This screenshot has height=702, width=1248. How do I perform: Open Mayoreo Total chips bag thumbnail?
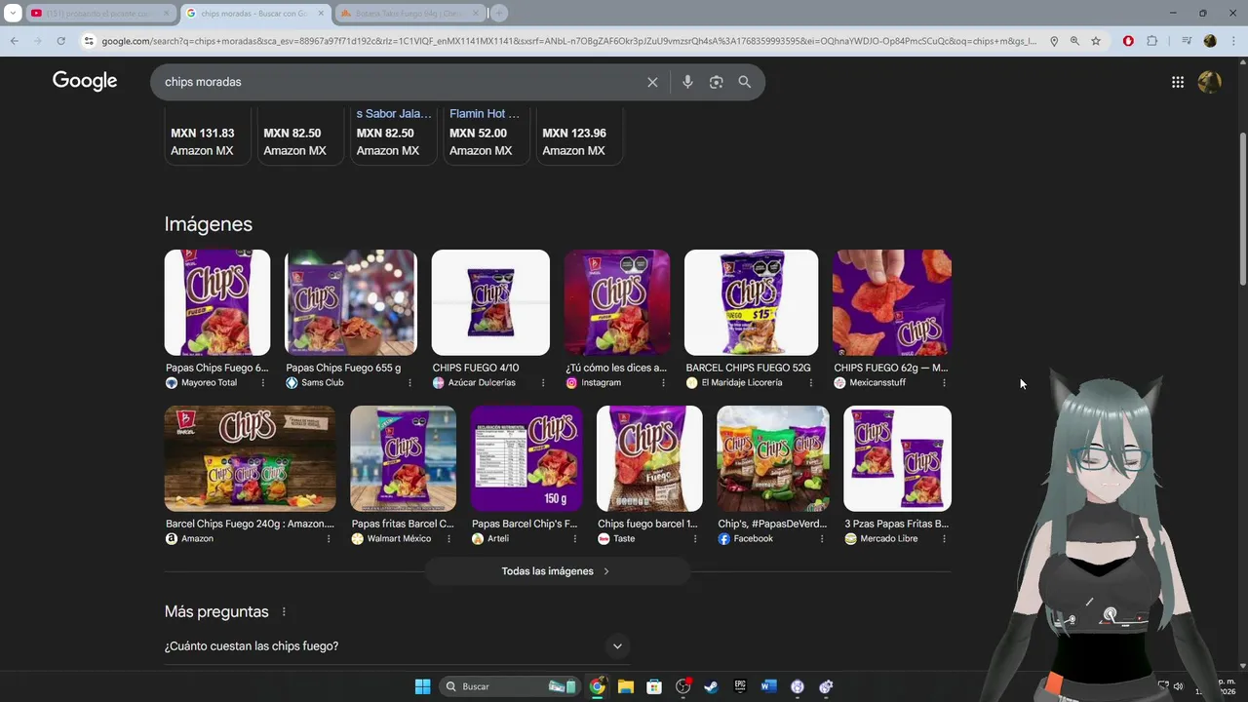tap(217, 302)
